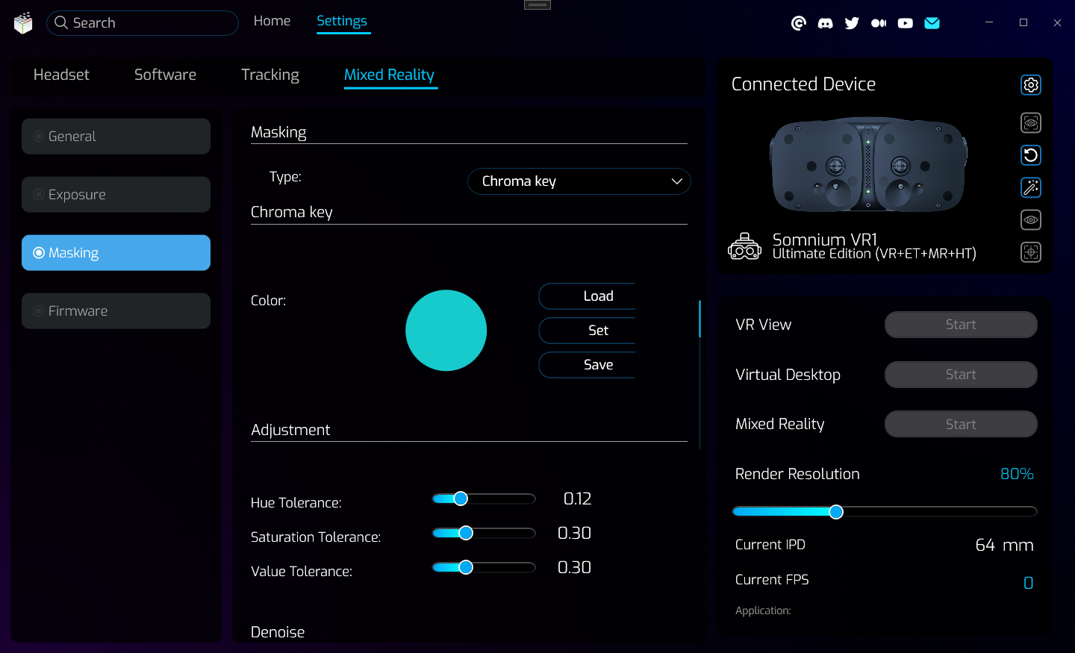Click the Saturation Tolerance value 0.30

pyautogui.click(x=574, y=533)
